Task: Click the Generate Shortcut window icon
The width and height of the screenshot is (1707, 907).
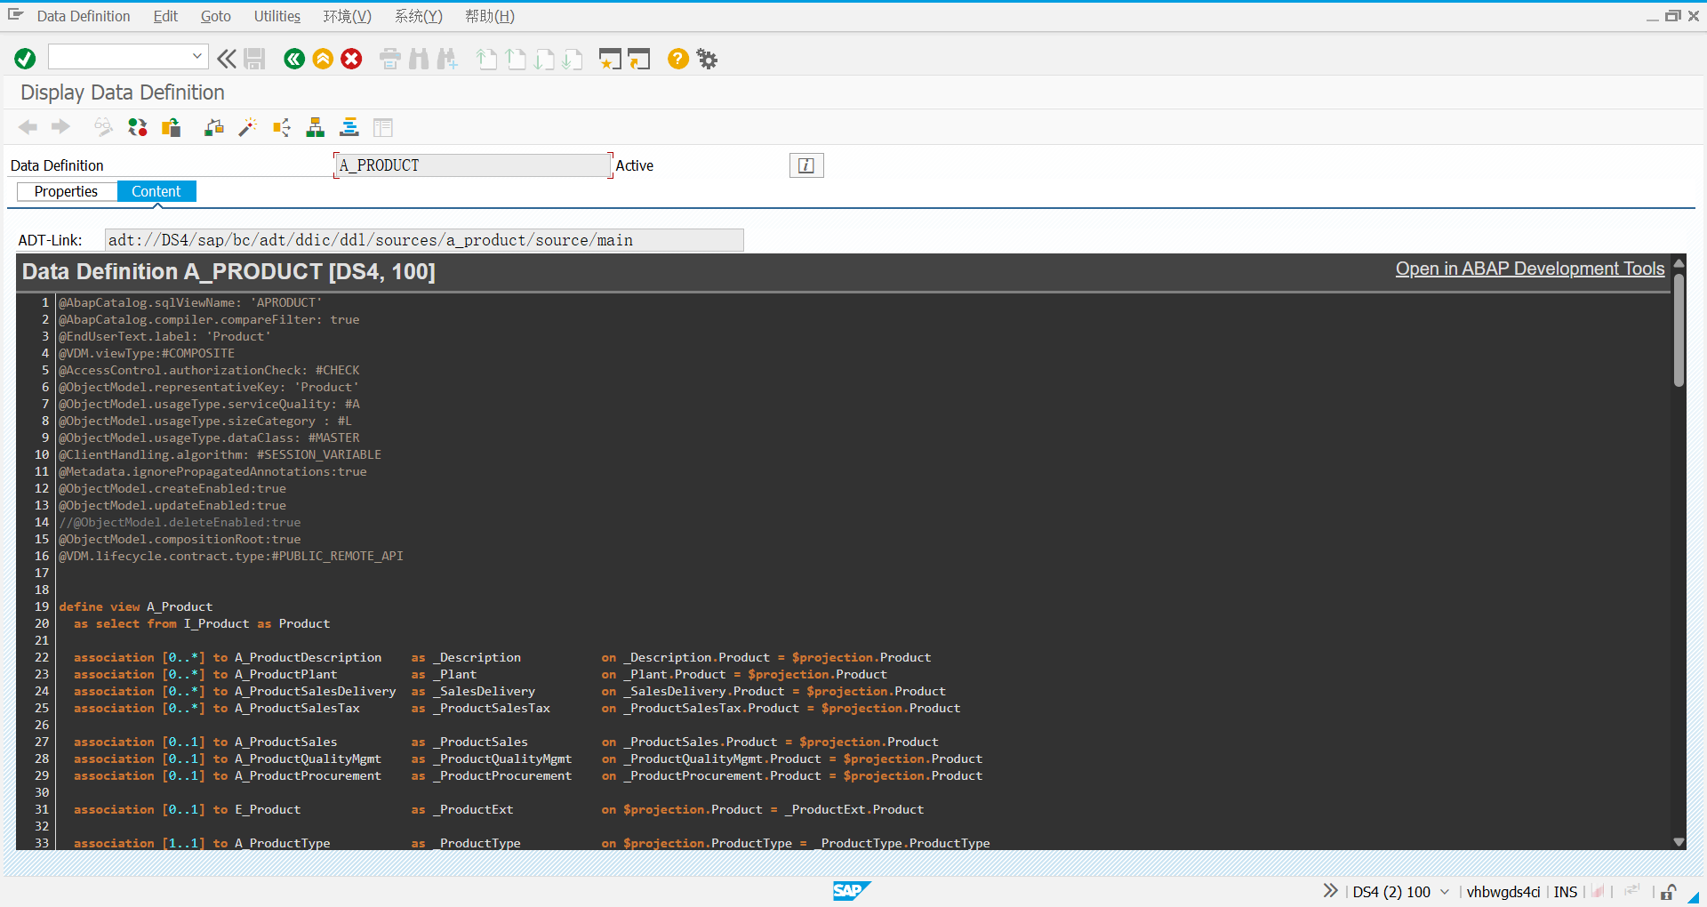Action: pyautogui.click(x=639, y=59)
